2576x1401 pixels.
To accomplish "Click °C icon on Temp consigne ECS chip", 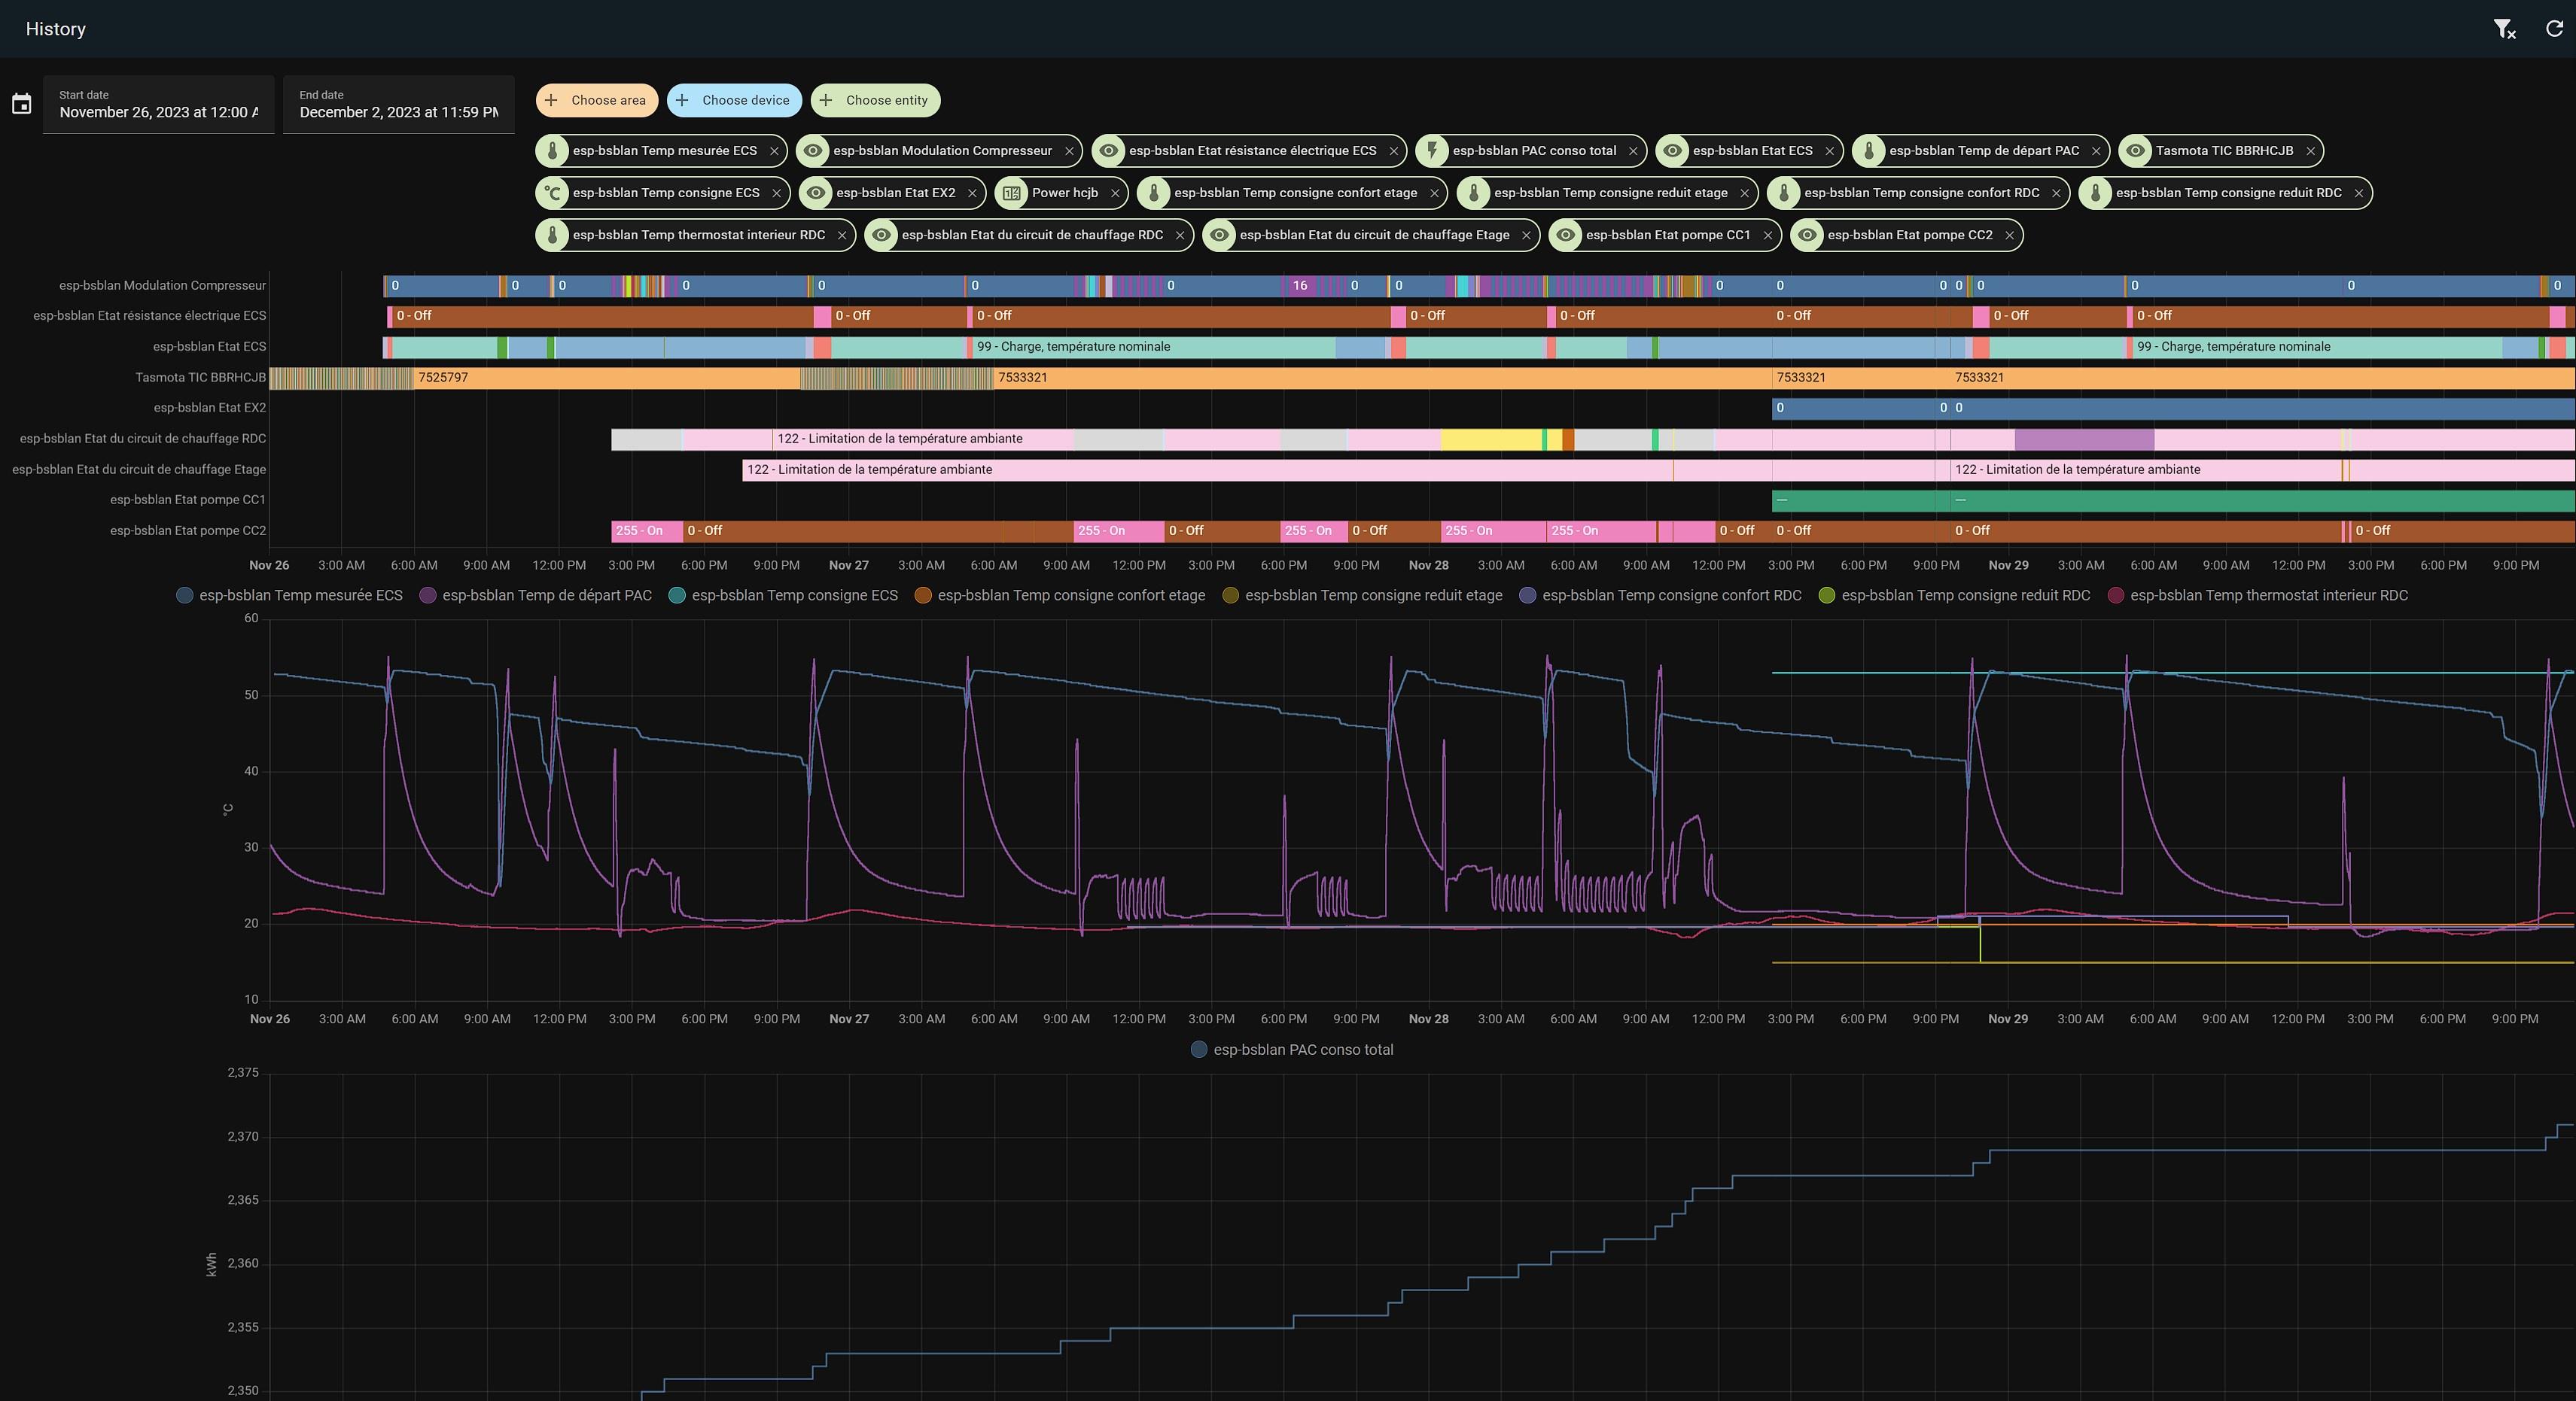I will (552, 193).
